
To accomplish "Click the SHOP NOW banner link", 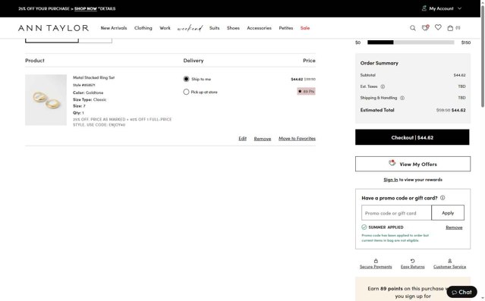I will coord(86,8).
